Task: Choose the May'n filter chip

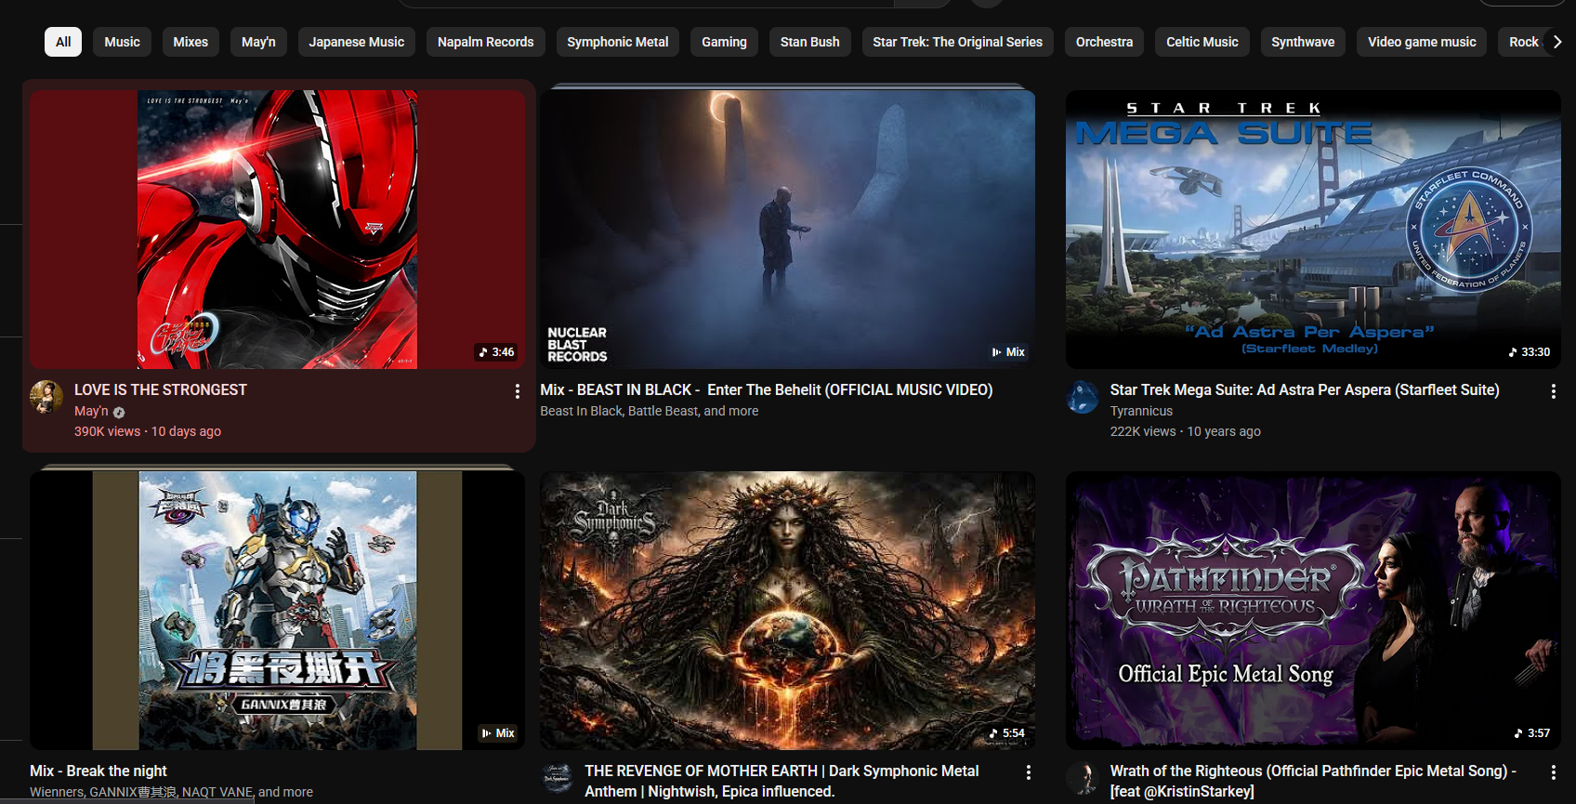Action: pyautogui.click(x=258, y=42)
